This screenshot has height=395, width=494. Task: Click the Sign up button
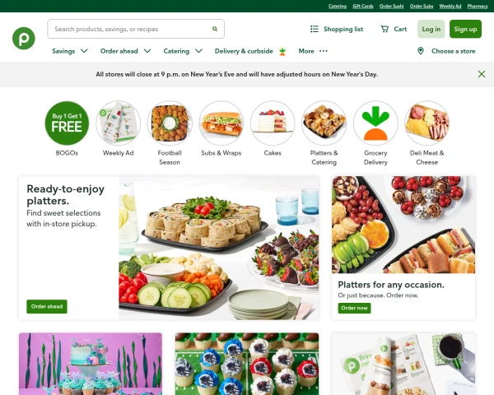pyautogui.click(x=465, y=29)
